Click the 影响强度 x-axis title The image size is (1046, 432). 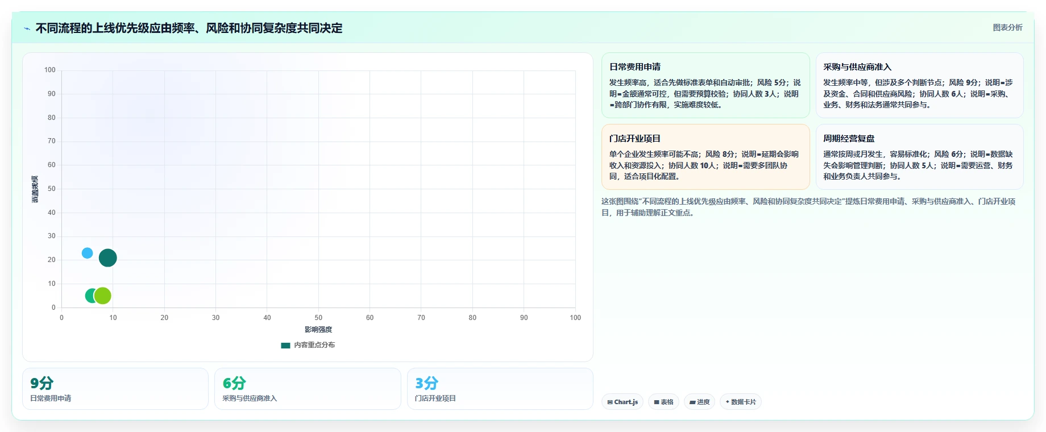pos(318,330)
